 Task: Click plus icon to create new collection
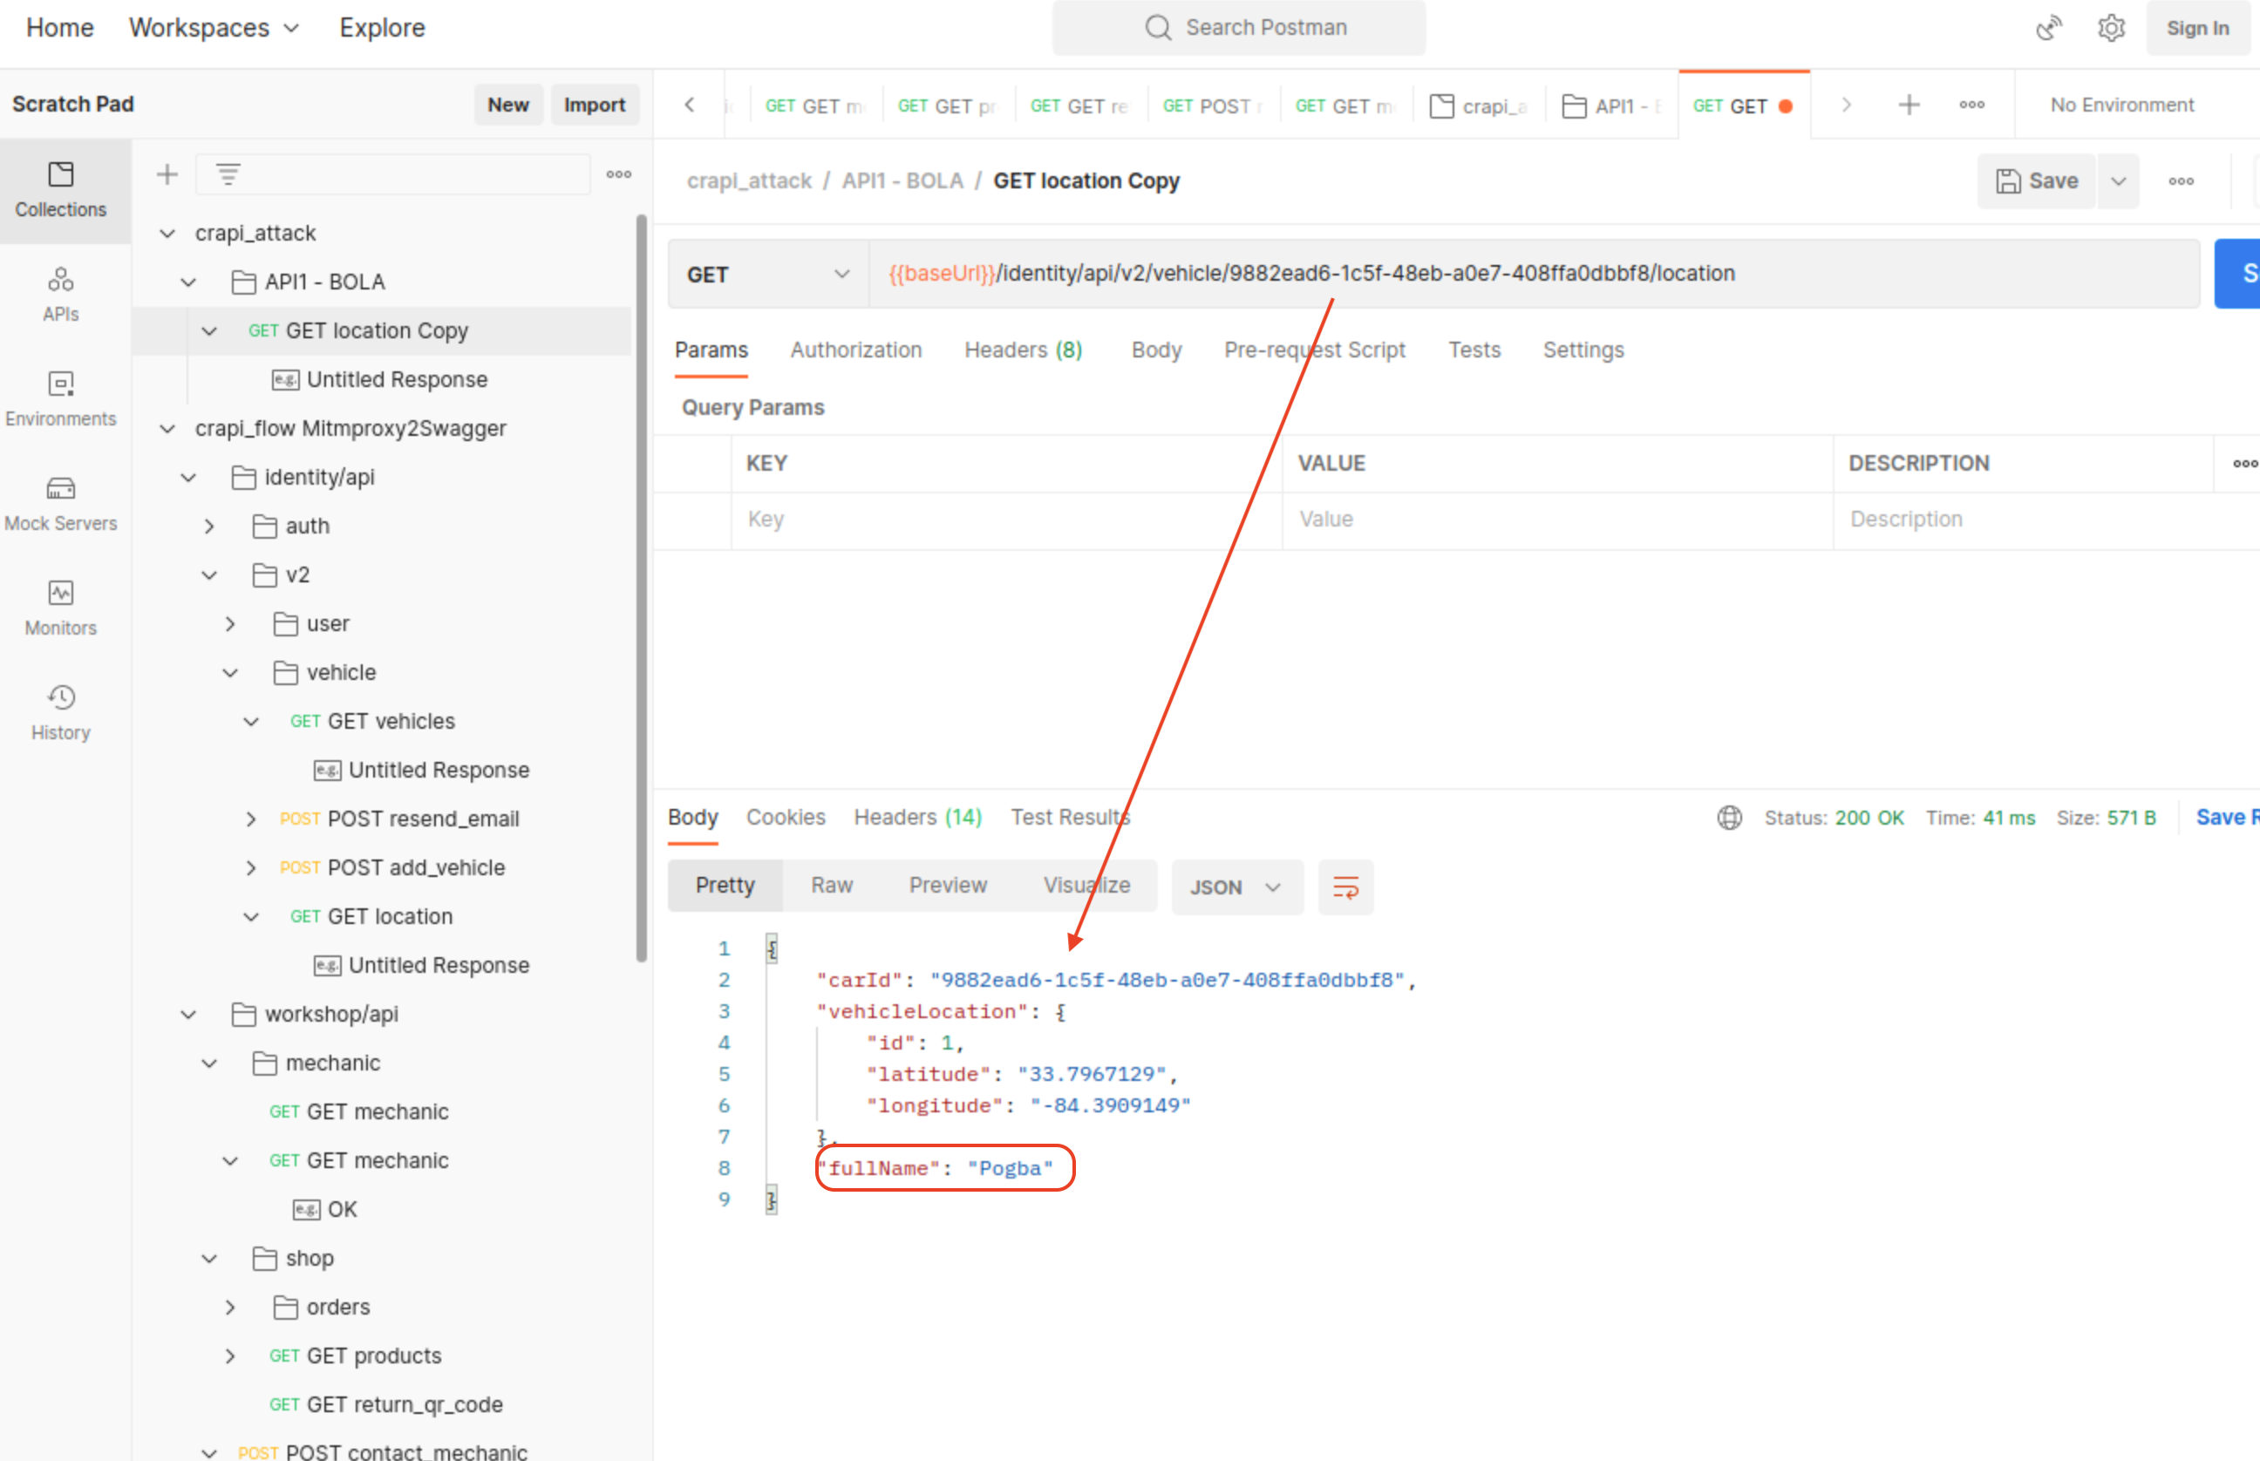(x=167, y=173)
